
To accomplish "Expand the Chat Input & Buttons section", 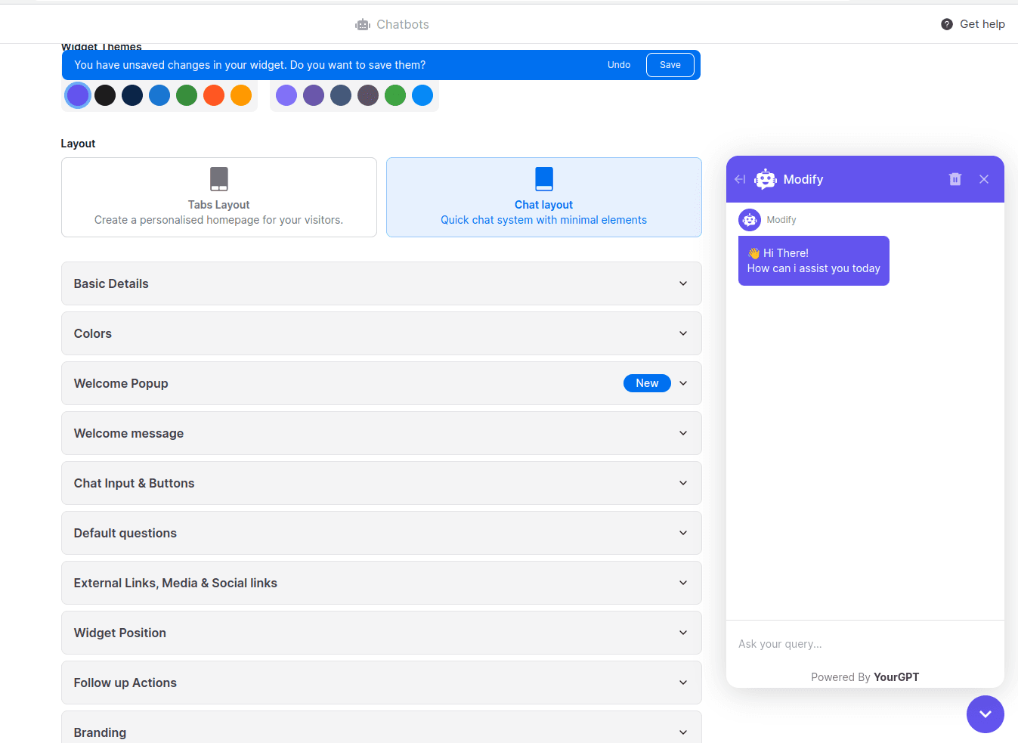I will coord(382,483).
